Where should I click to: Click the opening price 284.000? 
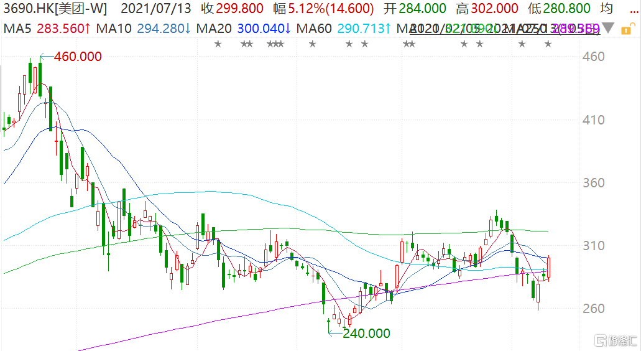(422, 8)
